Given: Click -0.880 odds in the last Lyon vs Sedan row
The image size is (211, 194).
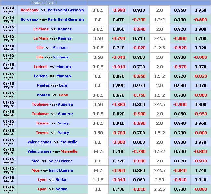Looking at the screenshot, I should pos(200,189).
